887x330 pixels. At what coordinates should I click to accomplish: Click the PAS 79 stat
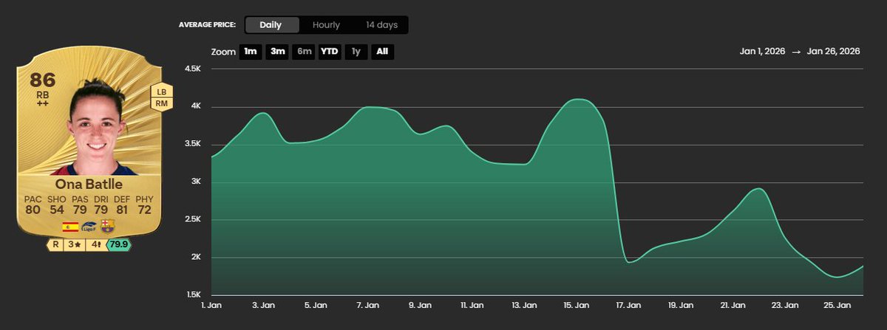[x=78, y=205]
